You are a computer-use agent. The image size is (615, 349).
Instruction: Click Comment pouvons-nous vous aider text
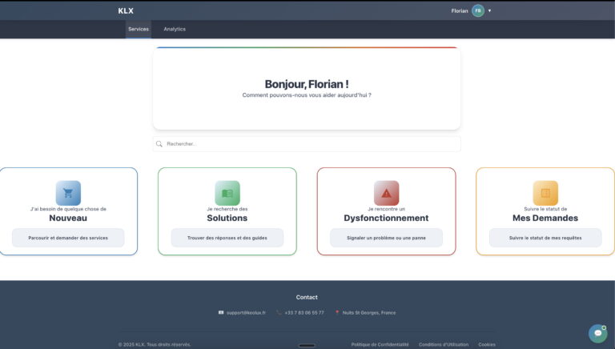pyautogui.click(x=307, y=95)
